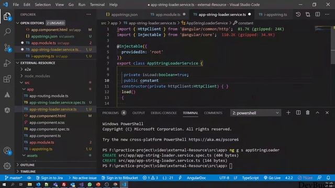Screen dimensions: 335x188
Task: Click the terminal prompt input line
Action: 167,166
